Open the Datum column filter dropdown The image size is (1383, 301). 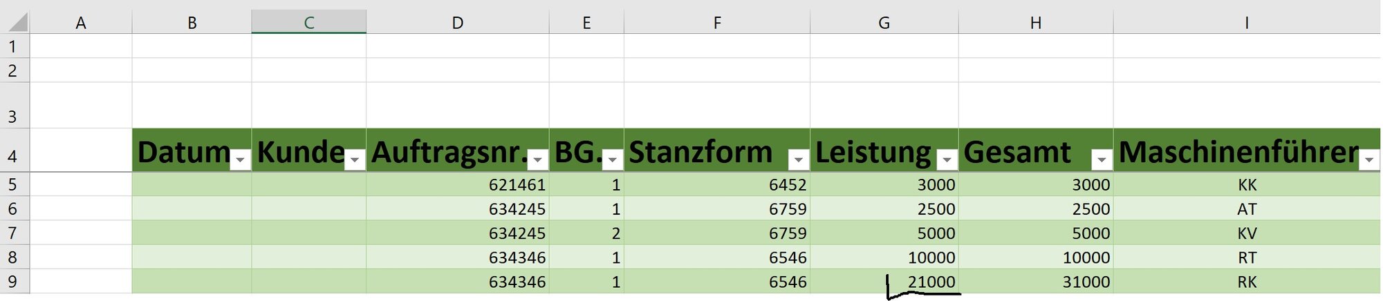pos(241,160)
